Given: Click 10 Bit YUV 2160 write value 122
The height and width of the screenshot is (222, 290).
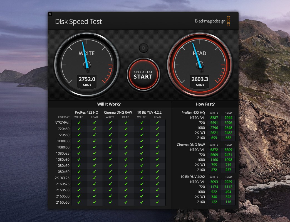Looking at the screenshot, I should (x=214, y=202).
